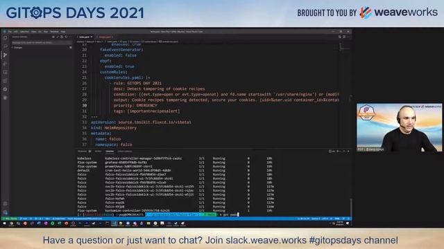Open the Windows Start menu
Image resolution: width=444 pixels, height=249 pixels.
pyautogui.click(x=4, y=223)
